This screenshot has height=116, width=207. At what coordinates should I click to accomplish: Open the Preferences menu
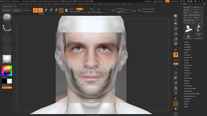tap(81, 4)
